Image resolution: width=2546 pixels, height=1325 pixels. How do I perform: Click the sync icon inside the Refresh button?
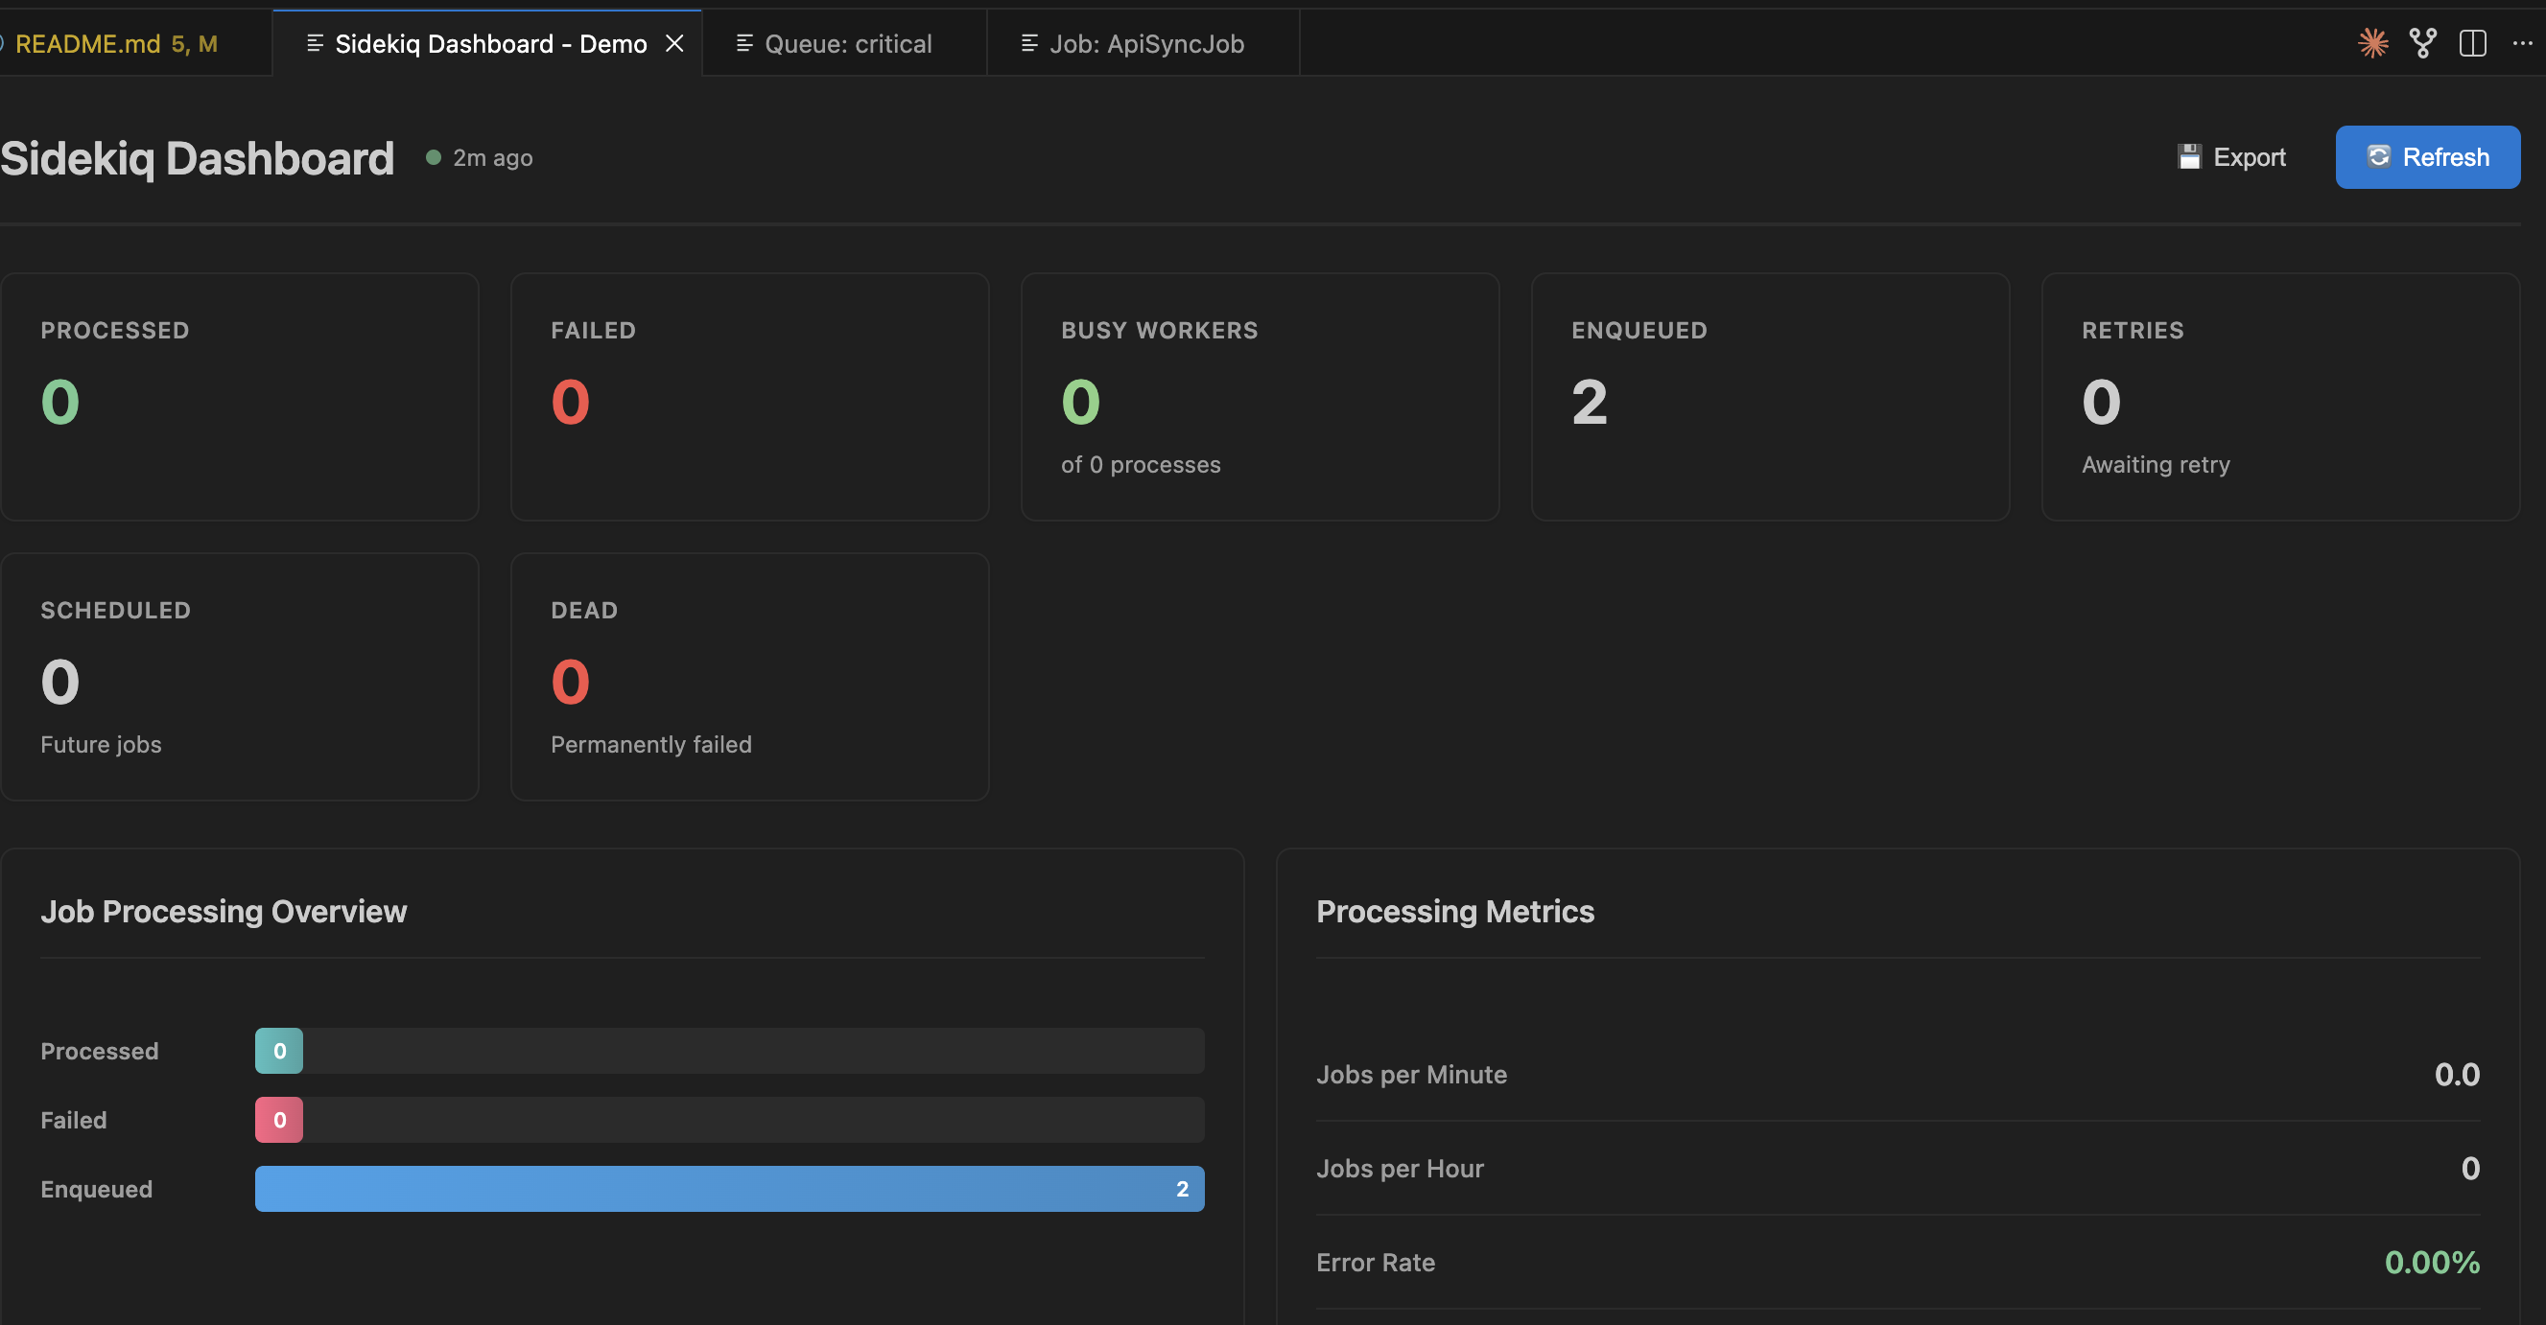tap(2379, 156)
